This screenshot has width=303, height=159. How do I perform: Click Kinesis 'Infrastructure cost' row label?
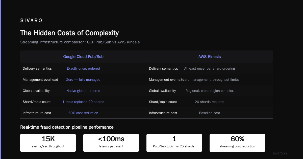pyautogui.click(x=163, y=113)
